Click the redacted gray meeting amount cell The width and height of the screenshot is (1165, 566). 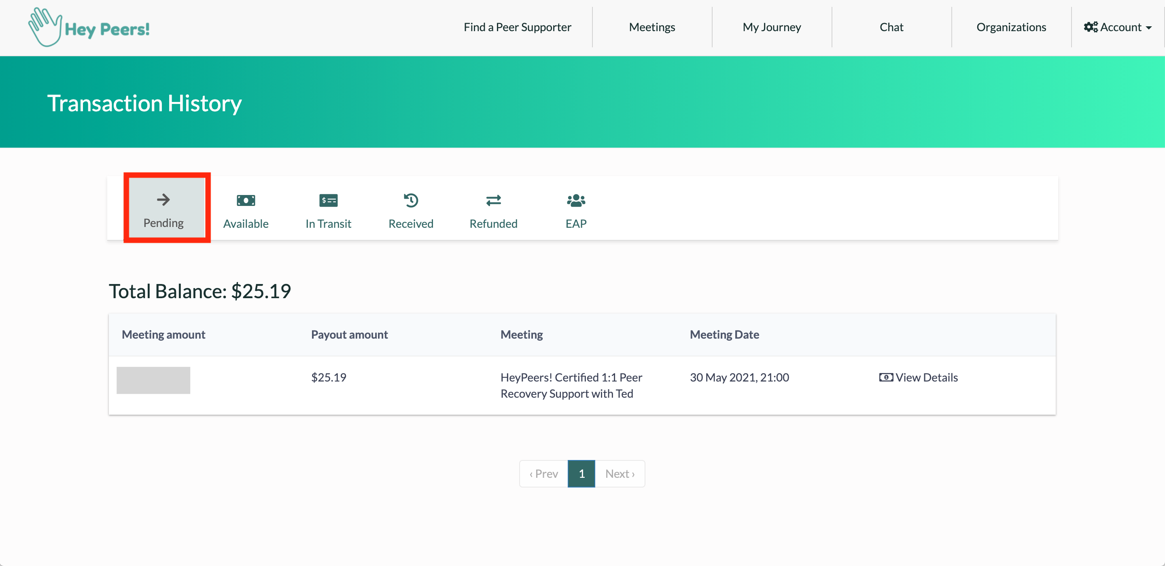click(153, 380)
